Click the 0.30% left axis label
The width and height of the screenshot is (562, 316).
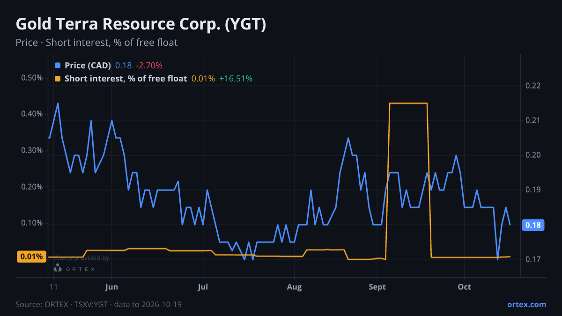tap(32, 150)
